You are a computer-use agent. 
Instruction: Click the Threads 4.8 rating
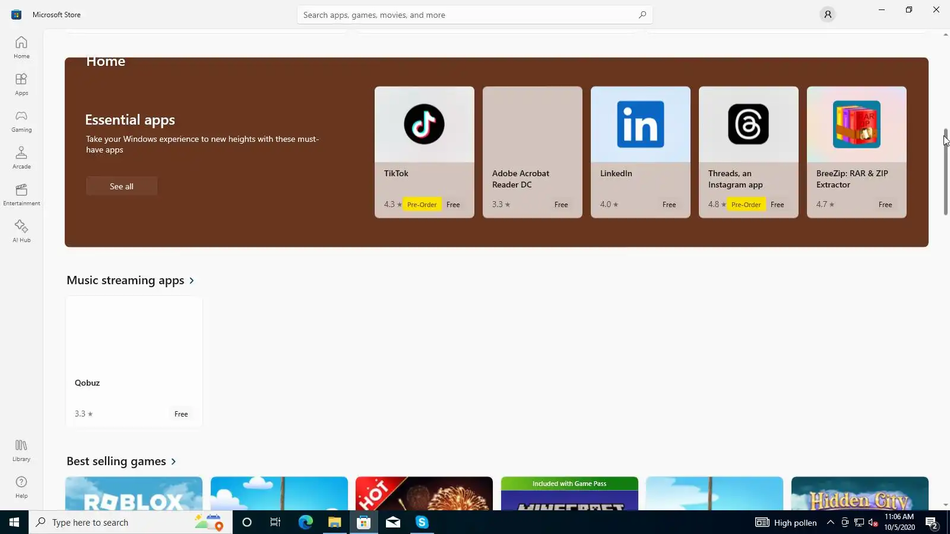[717, 204]
